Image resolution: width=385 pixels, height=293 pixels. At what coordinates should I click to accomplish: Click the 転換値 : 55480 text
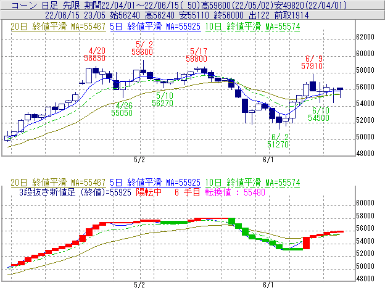click(235, 192)
